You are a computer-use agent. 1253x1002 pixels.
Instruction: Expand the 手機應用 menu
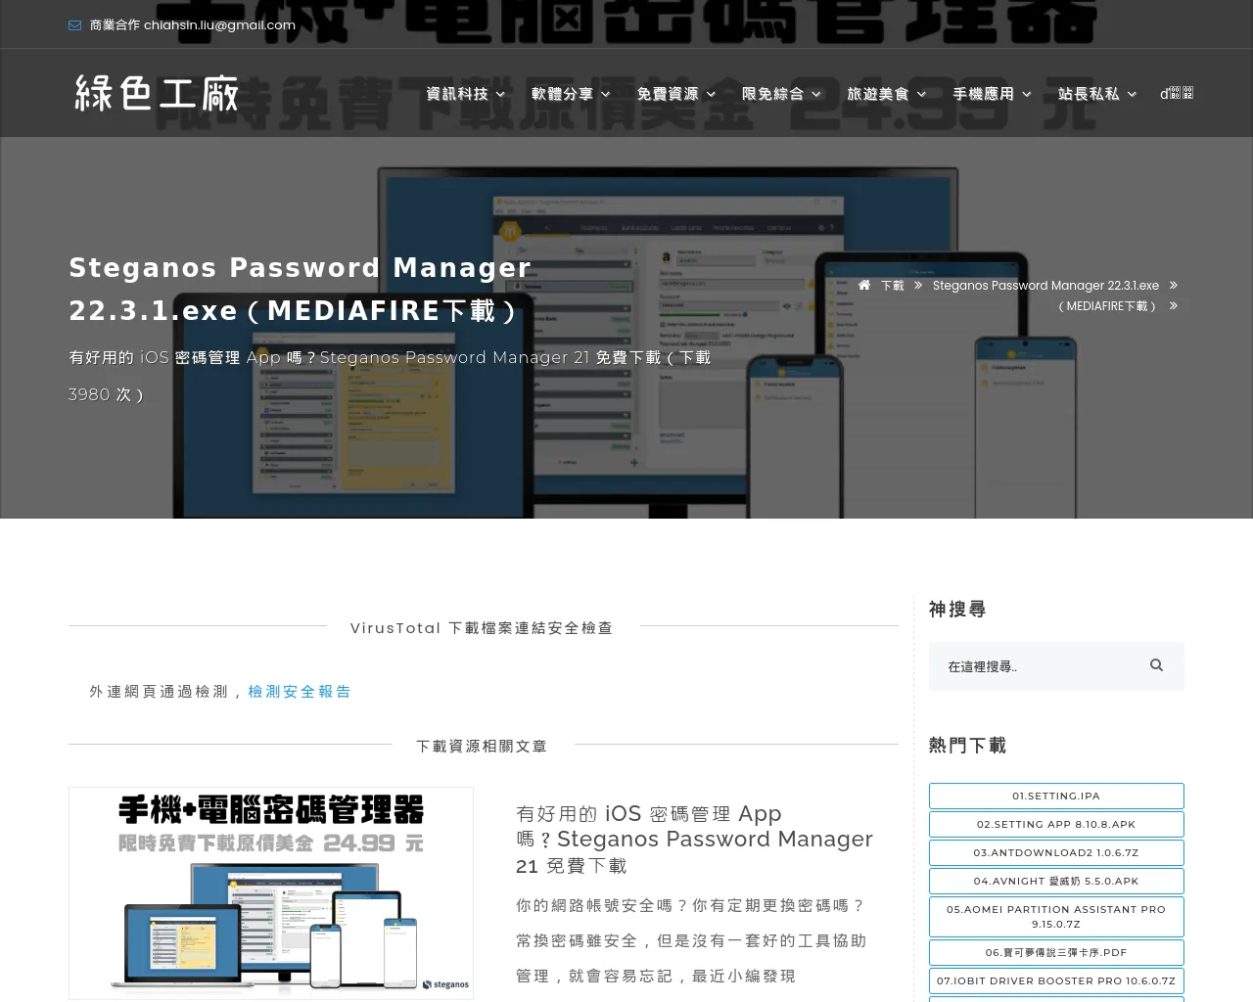click(992, 94)
